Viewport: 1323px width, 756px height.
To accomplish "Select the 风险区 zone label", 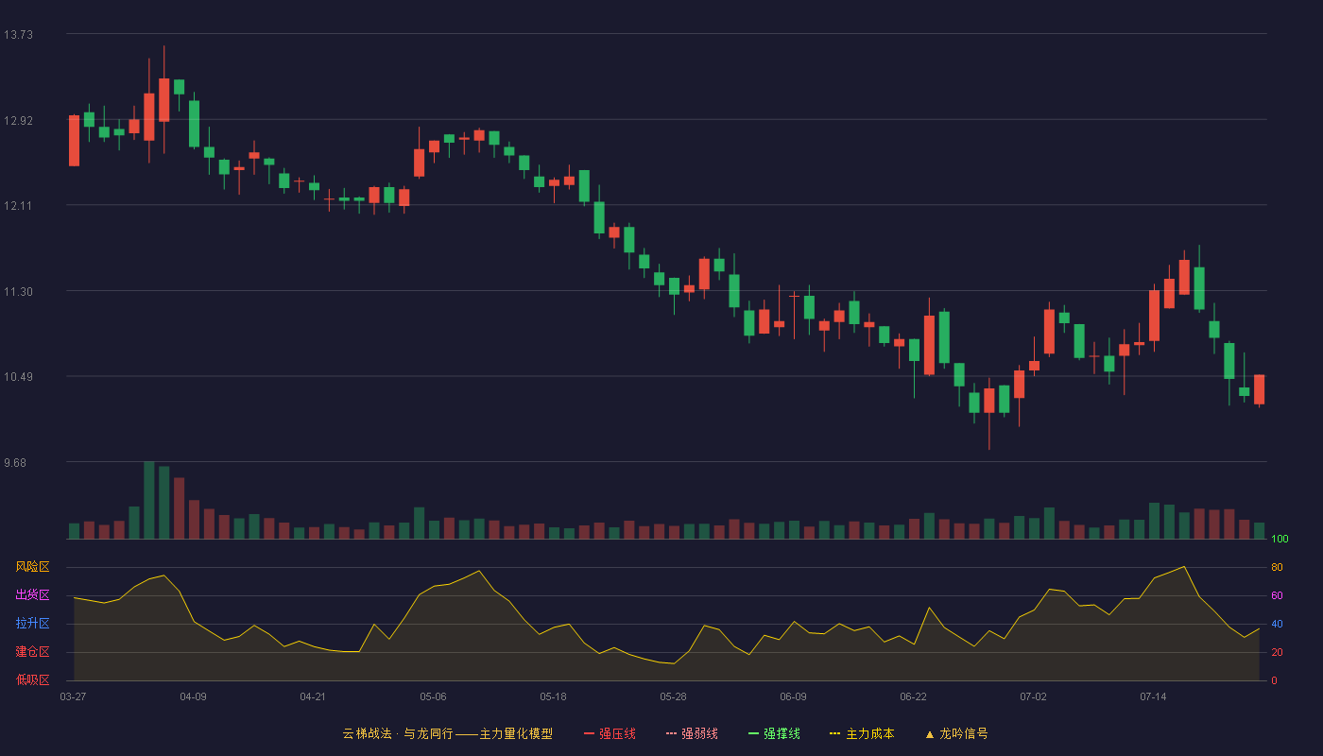I will coord(32,567).
